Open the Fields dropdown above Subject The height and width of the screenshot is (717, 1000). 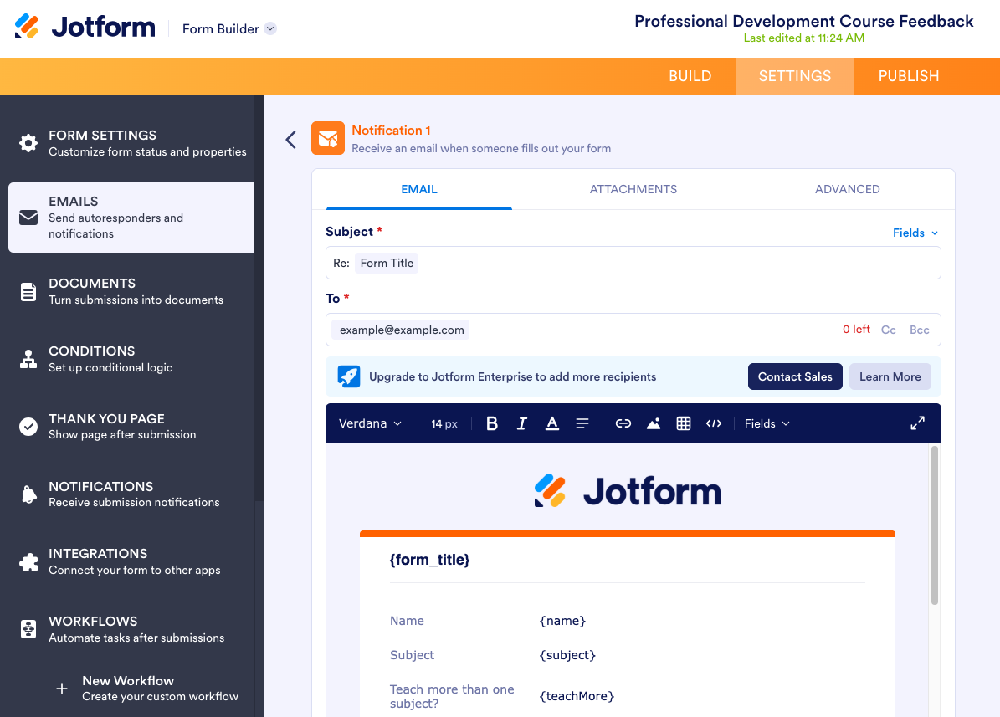[915, 233]
